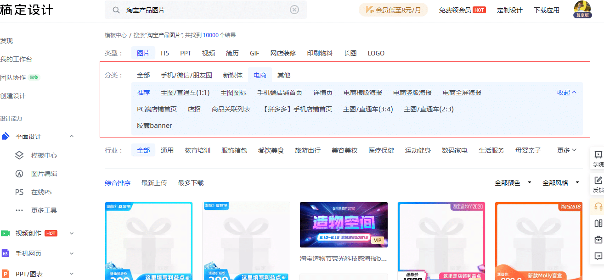Screen dimensions: 604x280
Task: Click the 图片编辑 icon in sidebar
Action: tap(19, 174)
